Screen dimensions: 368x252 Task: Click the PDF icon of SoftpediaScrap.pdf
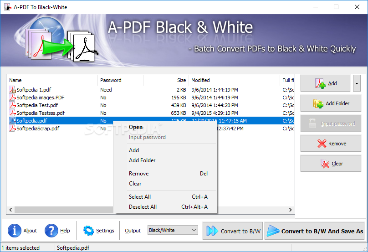(x=12, y=128)
